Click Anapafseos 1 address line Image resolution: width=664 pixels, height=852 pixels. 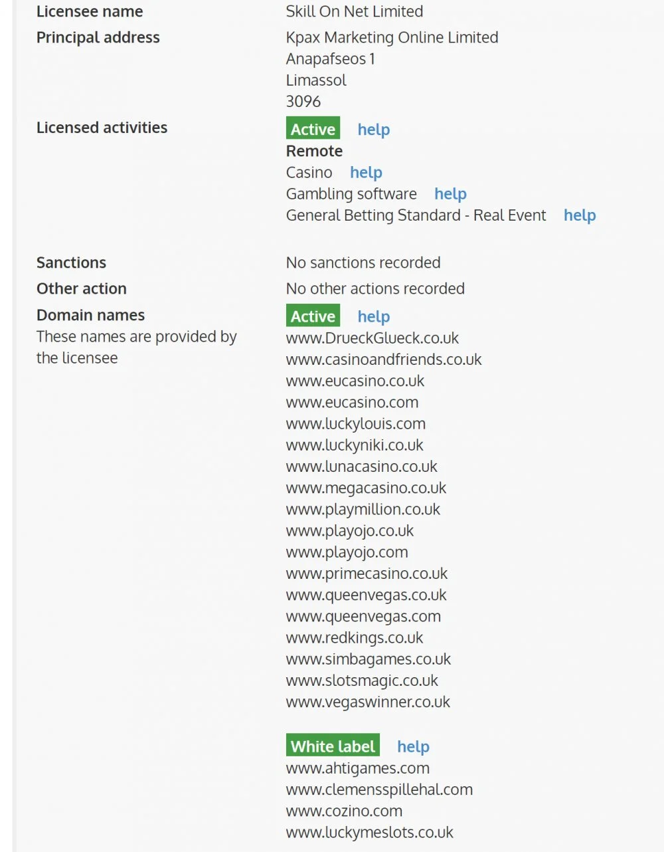point(331,58)
